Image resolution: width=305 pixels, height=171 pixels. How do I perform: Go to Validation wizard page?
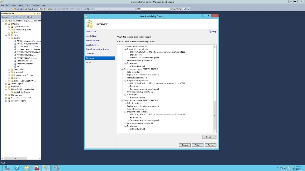click(90, 54)
